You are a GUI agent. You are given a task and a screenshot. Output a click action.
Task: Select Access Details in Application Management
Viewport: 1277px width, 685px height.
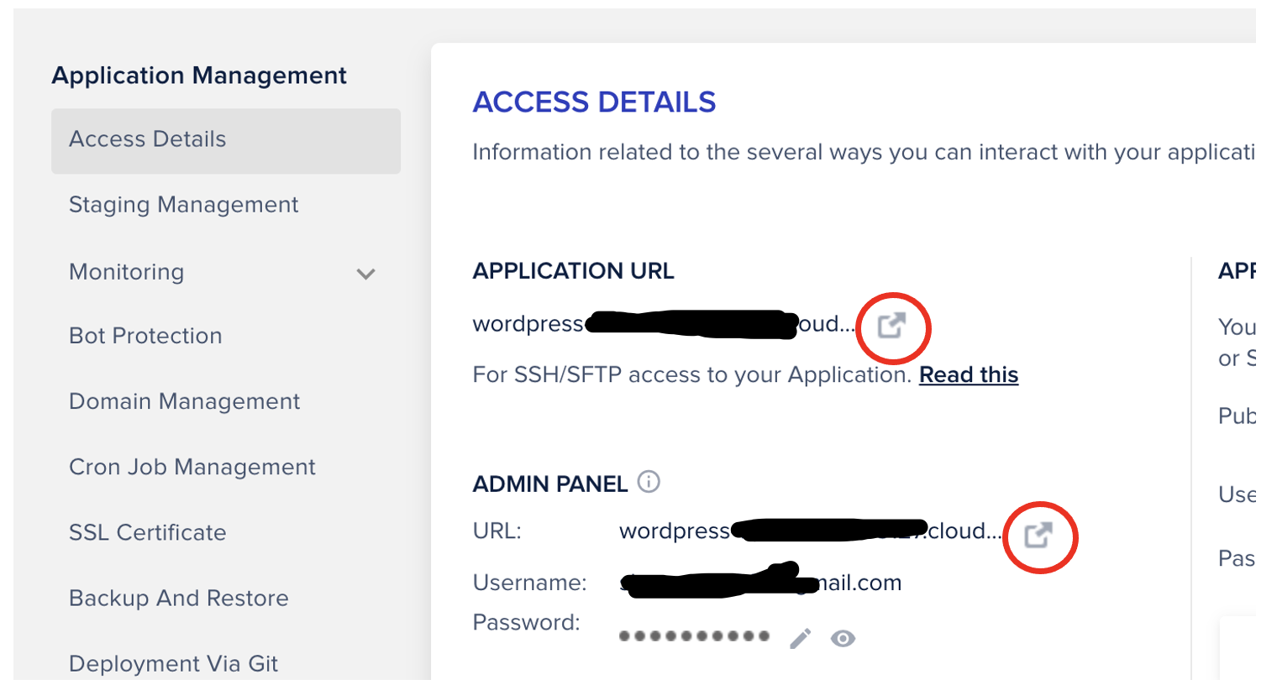145,140
